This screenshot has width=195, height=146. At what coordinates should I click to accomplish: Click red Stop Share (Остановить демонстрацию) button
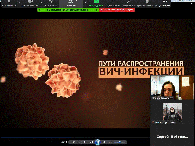[117, 10]
